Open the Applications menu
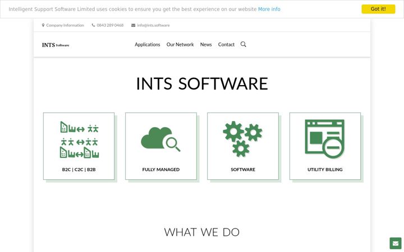Screen dimensions: 404x252 click(148, 44)
